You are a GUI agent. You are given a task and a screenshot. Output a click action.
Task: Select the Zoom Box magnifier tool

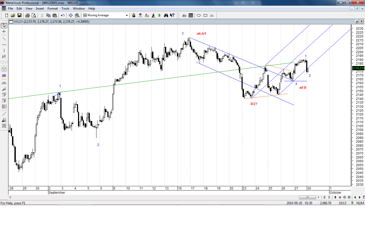tap(77, 15)
